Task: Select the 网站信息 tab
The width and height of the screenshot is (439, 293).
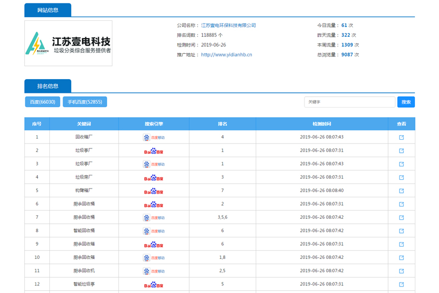Action: point(48,10)
